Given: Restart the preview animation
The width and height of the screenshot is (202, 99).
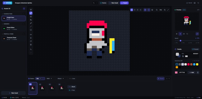Looking at the screenshot, I should pyautogui.click(x=187, y=34).
